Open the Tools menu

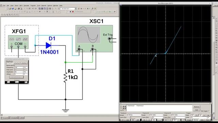pos(38,6)
